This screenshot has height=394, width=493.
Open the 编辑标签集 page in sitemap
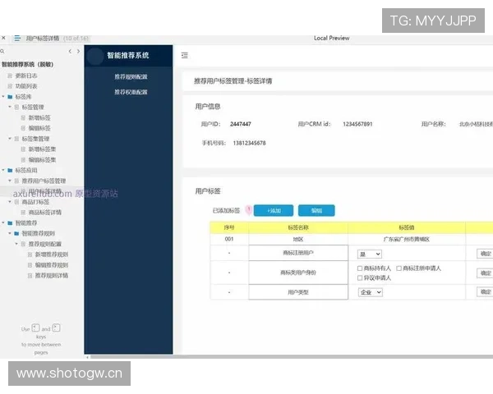tap(42, 160)
